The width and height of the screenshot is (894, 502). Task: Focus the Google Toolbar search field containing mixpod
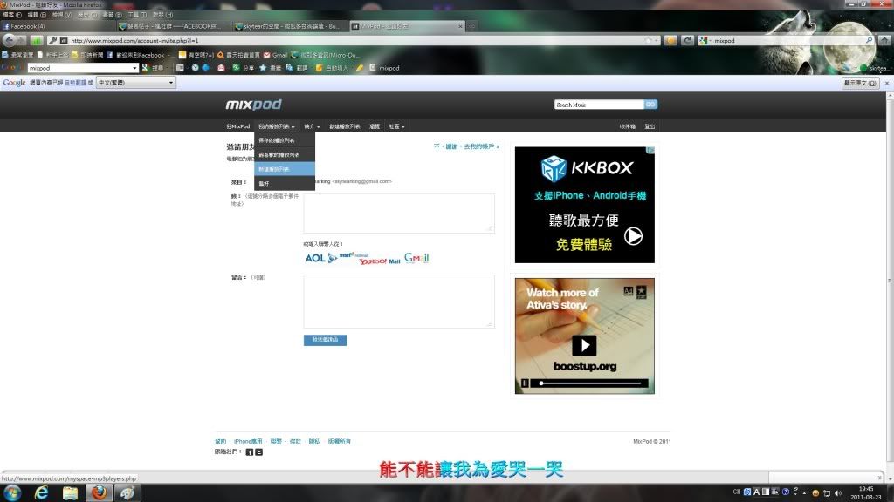point(79,68)
